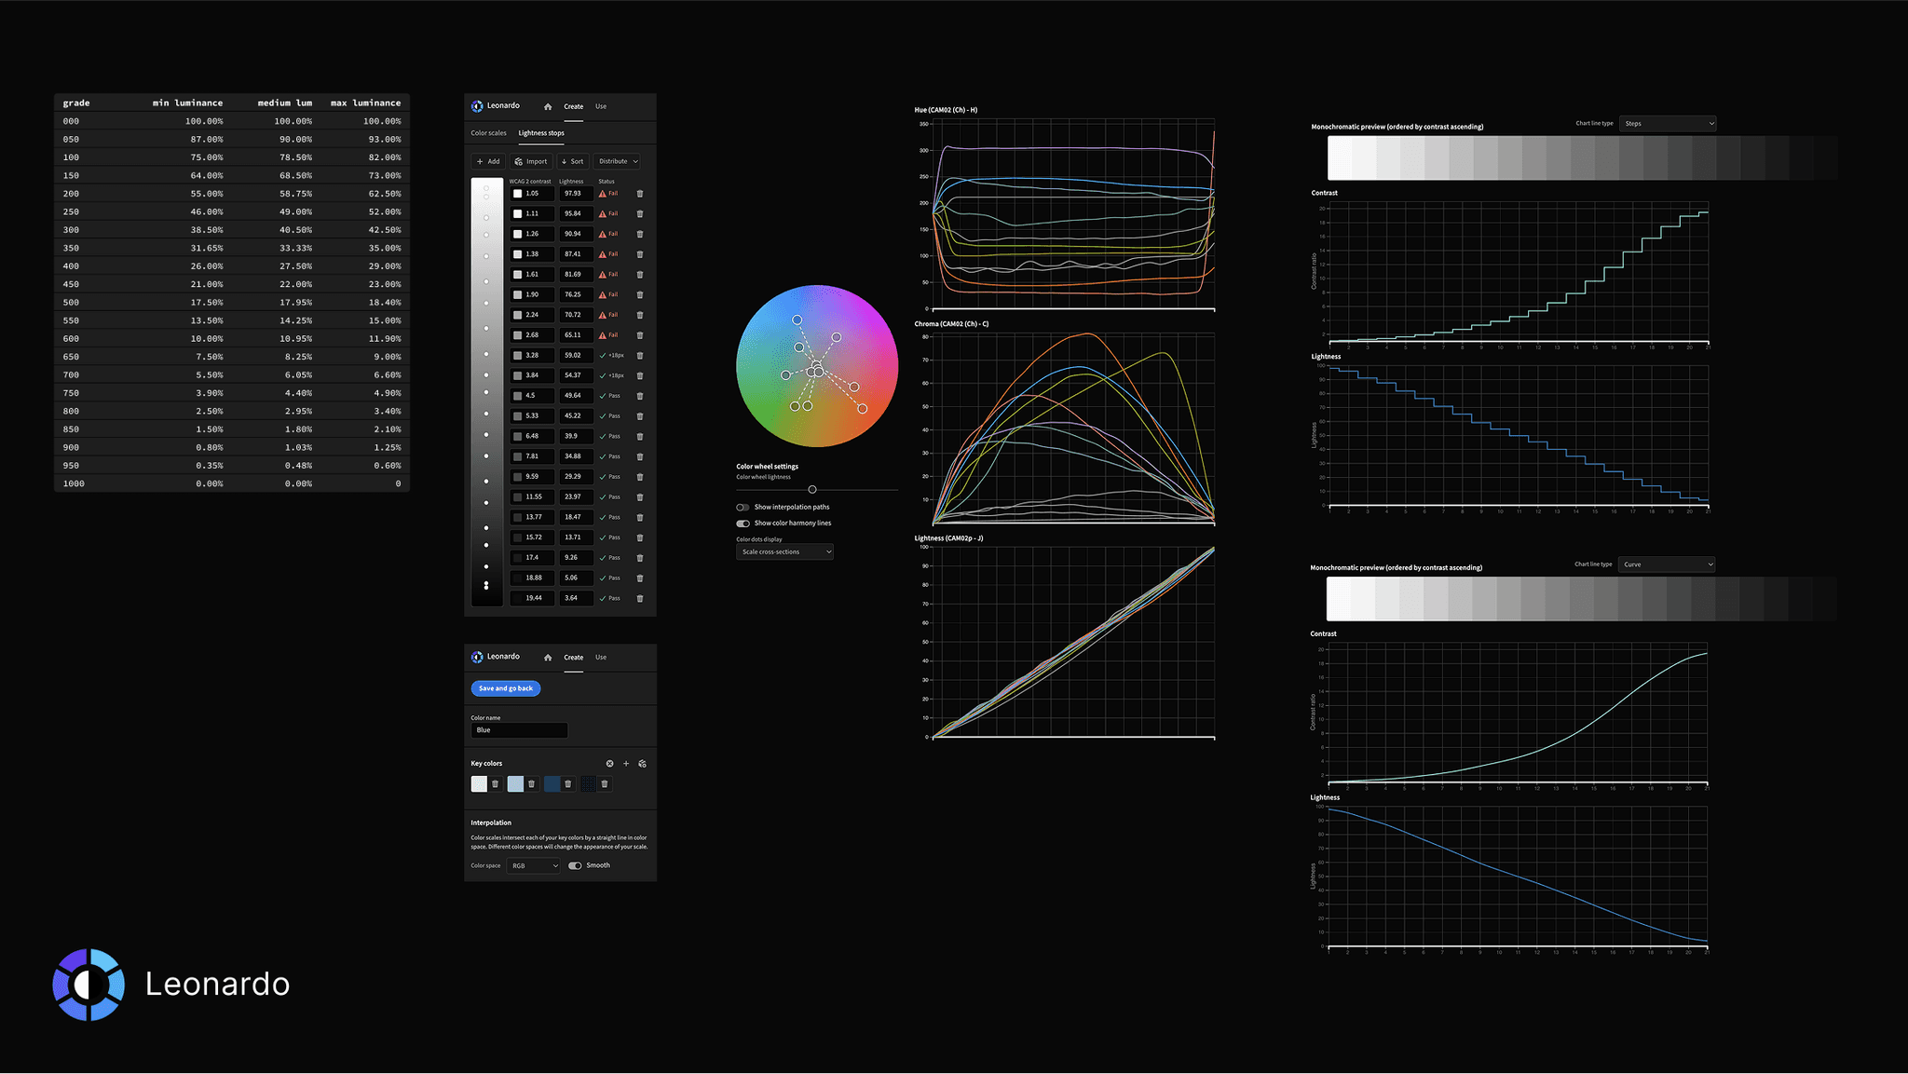Open Chart line type dropdown set to Curve
Image resolution: width=1908 pixels, height=1074 pixels.
pos(1667,564)
